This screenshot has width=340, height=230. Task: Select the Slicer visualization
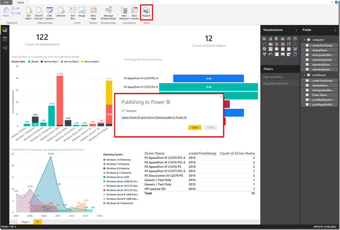[289, 54]
